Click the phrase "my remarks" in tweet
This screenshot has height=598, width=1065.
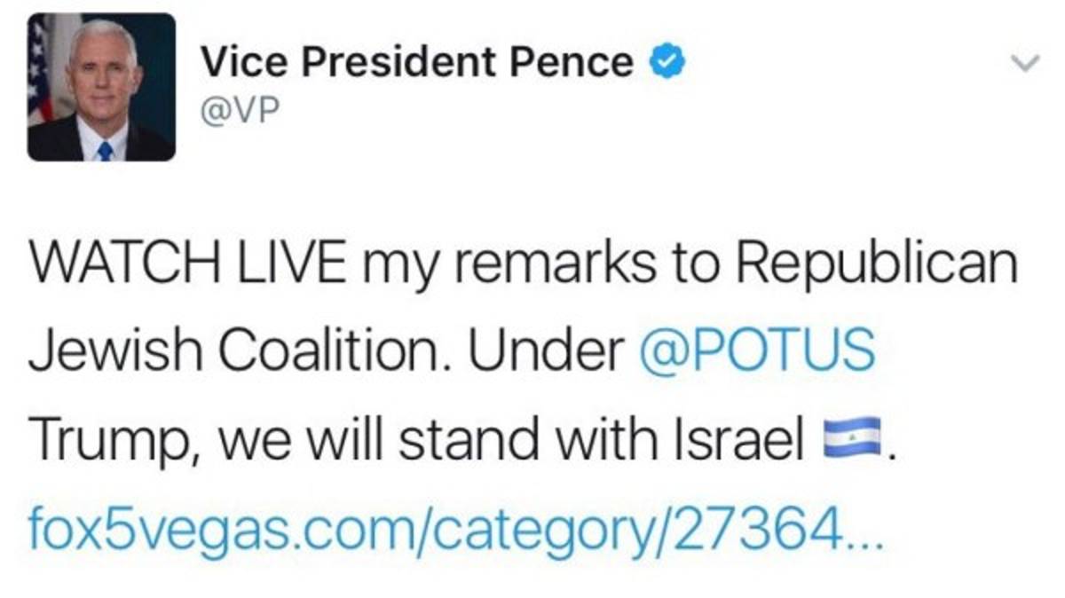click(456, 264)
